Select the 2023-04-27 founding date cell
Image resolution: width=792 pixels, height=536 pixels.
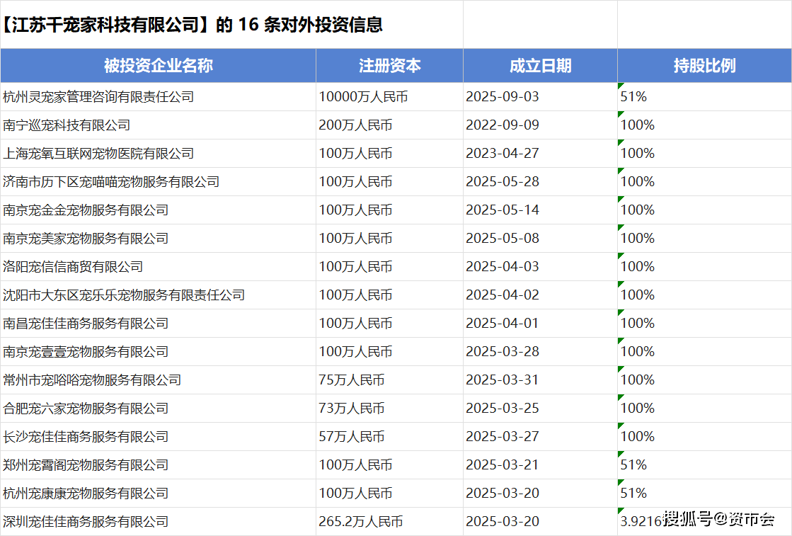click(x=502, y=154)
